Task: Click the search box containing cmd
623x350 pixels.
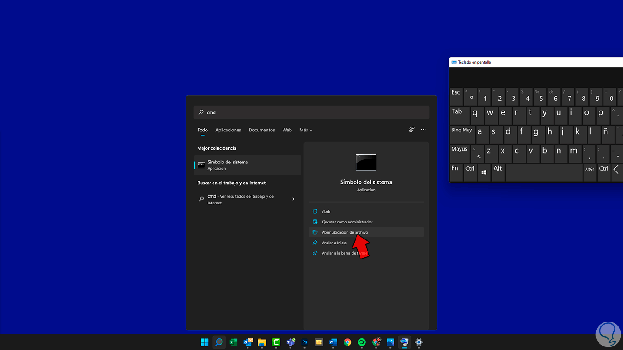Action: point(311,112)
